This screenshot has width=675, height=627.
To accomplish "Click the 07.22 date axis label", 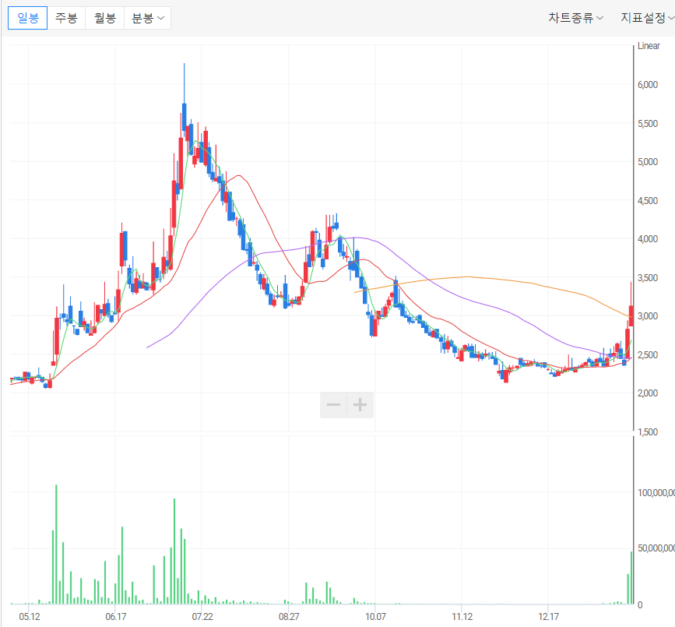I will pos(202,617).
